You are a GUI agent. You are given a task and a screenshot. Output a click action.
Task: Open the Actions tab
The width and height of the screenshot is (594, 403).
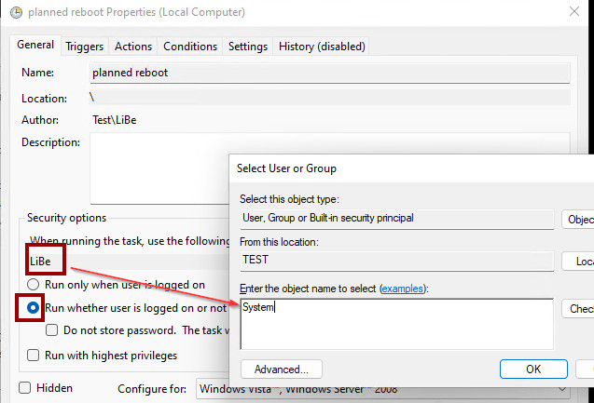[133, 47]
